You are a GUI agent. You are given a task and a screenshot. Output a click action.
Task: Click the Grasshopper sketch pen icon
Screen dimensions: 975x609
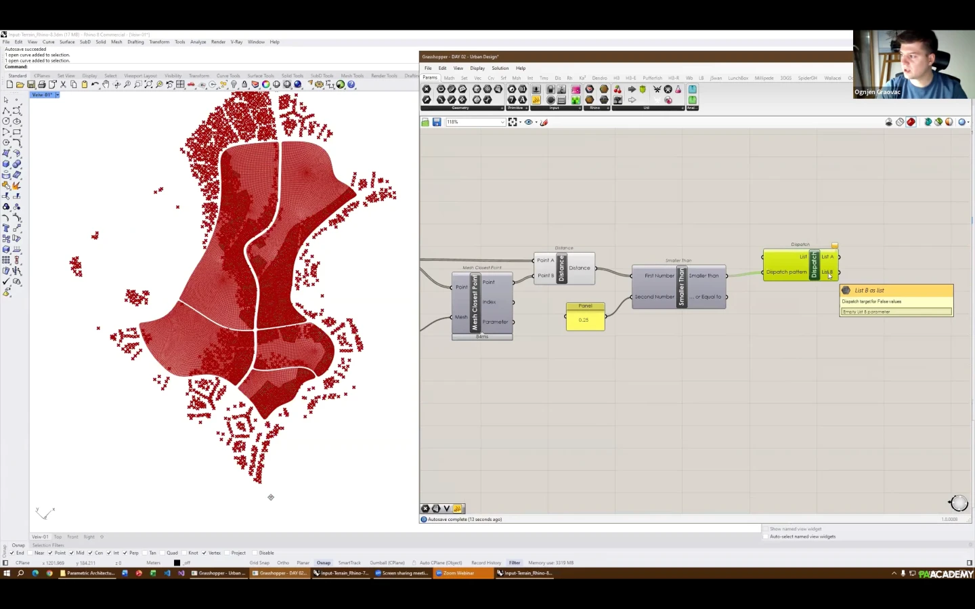[x=544, y=122]
